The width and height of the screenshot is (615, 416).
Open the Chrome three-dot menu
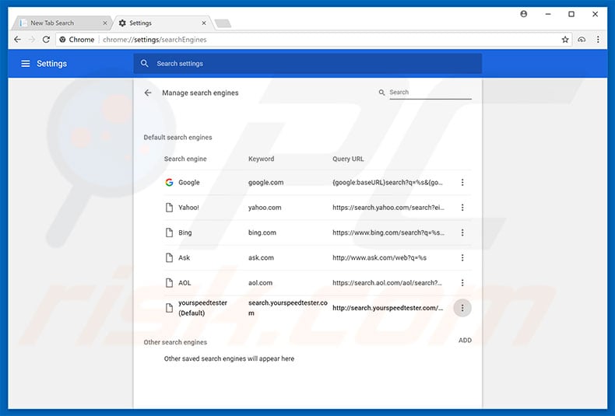(x=598, y=40)
